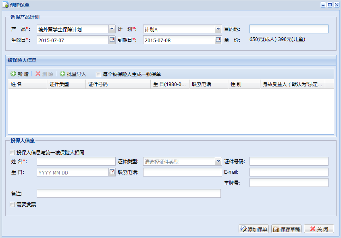Viewport: 341px width, 238px height.
Task: Click the 批量导入 batch import button
Action: pos(73,74)
